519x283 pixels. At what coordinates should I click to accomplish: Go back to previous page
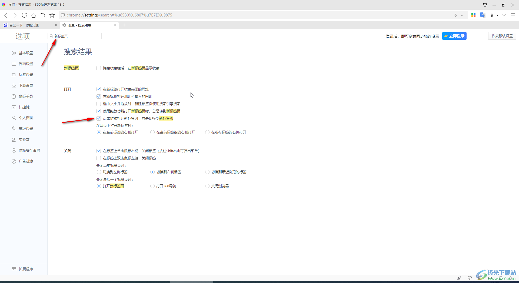pos(6,15)
